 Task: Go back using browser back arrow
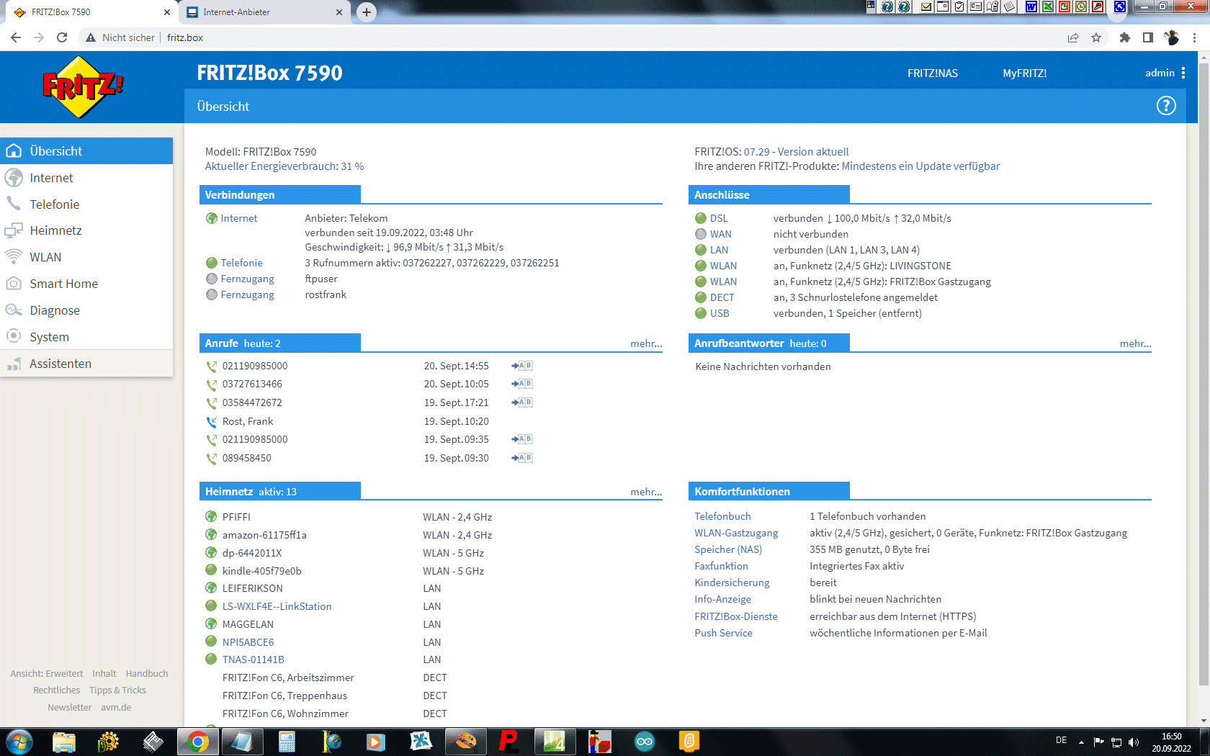tap(16, 37)
